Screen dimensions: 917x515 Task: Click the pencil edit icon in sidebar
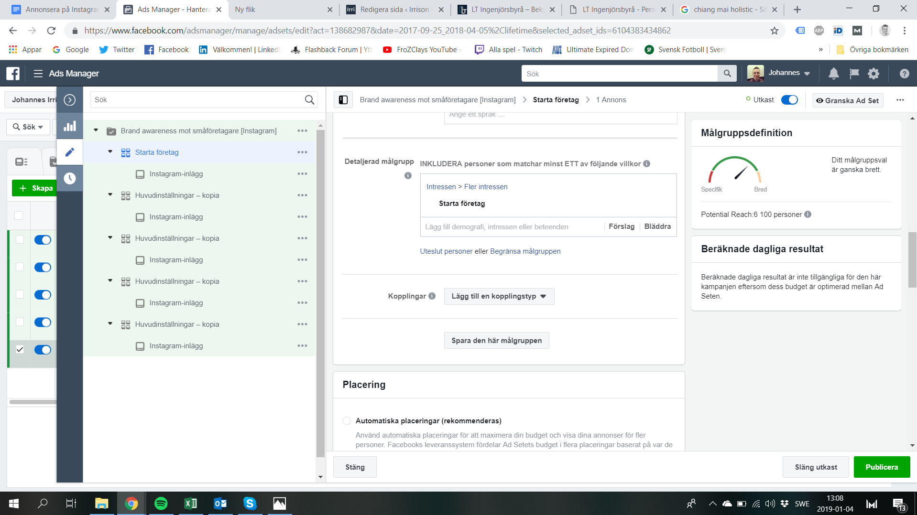(x=70, y=152)
